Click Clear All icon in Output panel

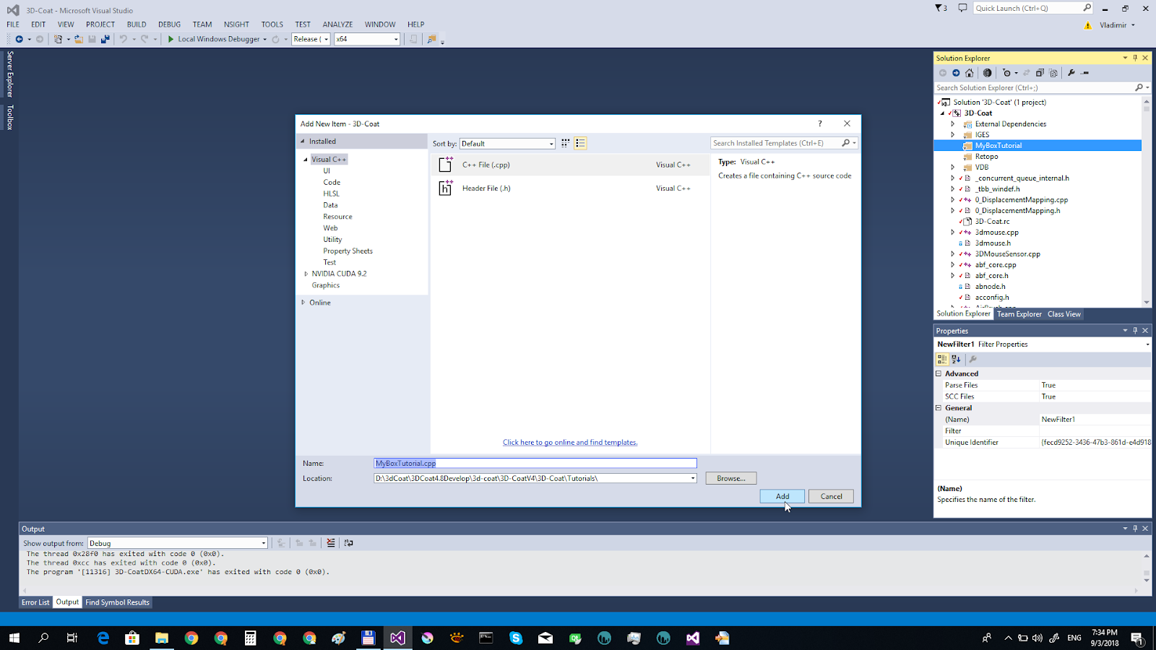click(331, 543)
